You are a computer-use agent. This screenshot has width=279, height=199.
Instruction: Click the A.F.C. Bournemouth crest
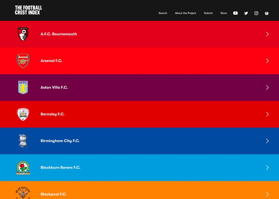[x=23, y=34]
